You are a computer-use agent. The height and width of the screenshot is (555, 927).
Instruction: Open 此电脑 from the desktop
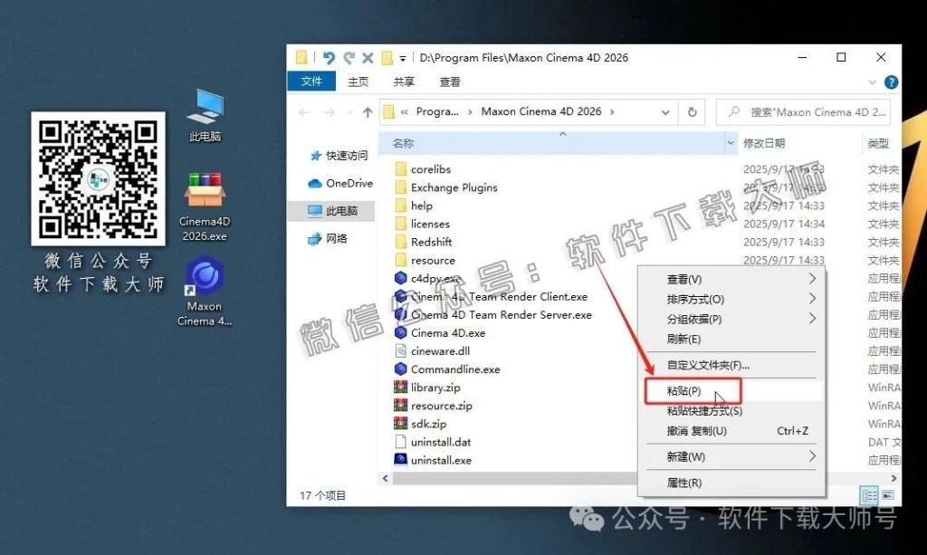pyautogui.click(x=204, y=109)
